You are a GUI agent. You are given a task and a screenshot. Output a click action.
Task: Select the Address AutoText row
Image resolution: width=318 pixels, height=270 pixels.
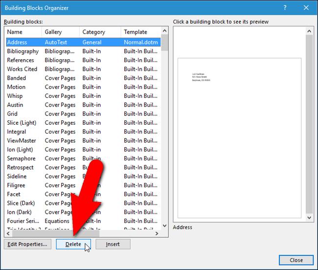pyautogui.click(x=83, y=42)
